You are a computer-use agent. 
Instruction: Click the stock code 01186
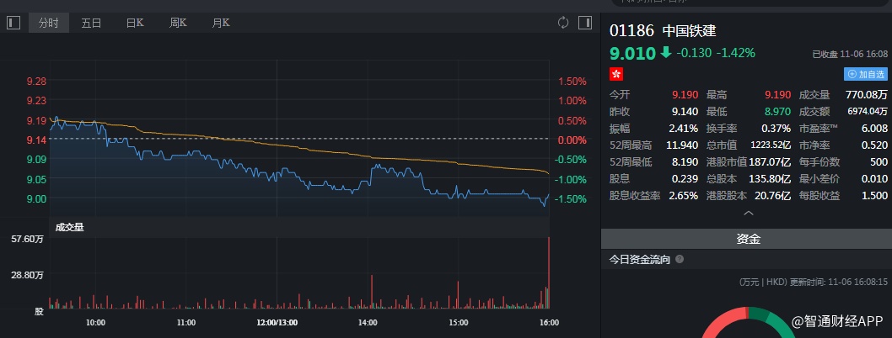tap(632, 31)
